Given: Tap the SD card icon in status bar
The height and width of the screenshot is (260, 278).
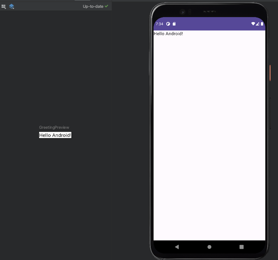Looking at the screenshot, I should pyautogui.click(x=174, y=24).
